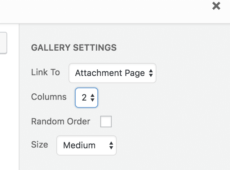Click the Link To label

click(x=45, y=72)
